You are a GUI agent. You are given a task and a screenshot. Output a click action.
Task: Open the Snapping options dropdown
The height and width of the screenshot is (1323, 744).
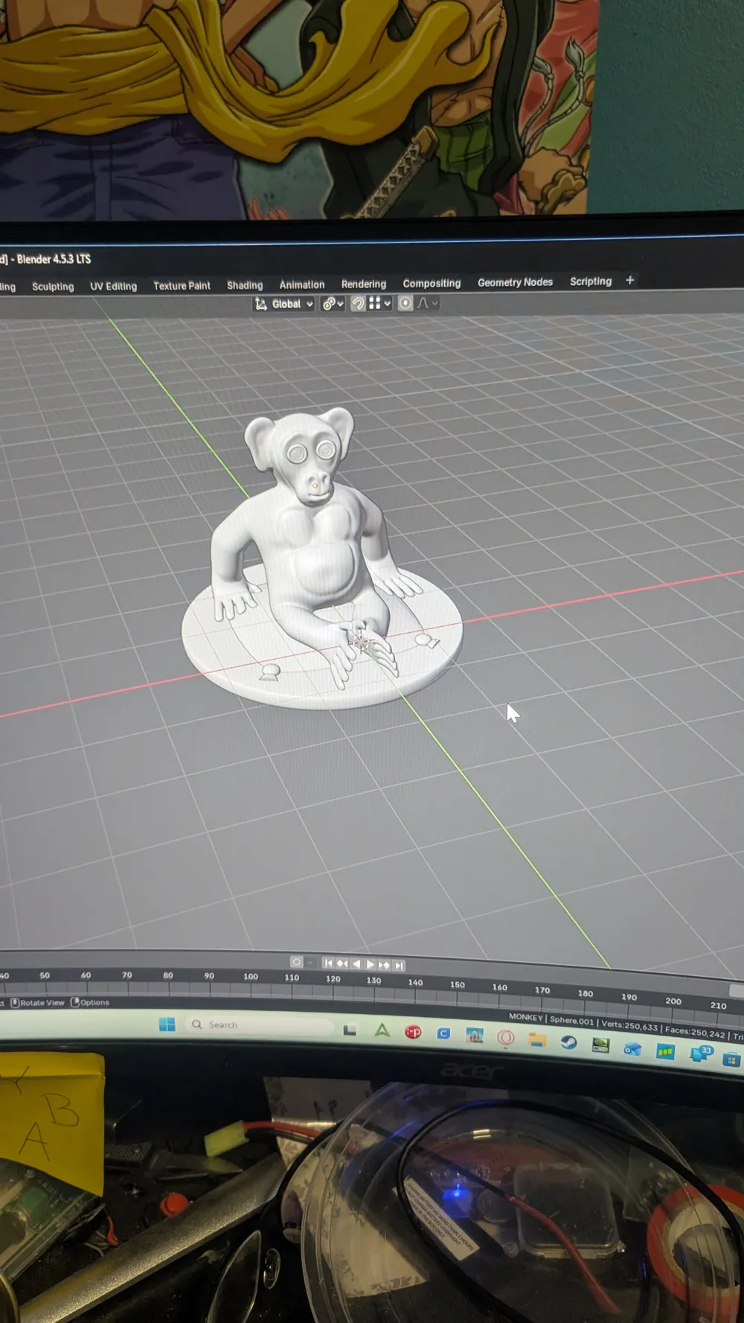(x=380, y=304)
